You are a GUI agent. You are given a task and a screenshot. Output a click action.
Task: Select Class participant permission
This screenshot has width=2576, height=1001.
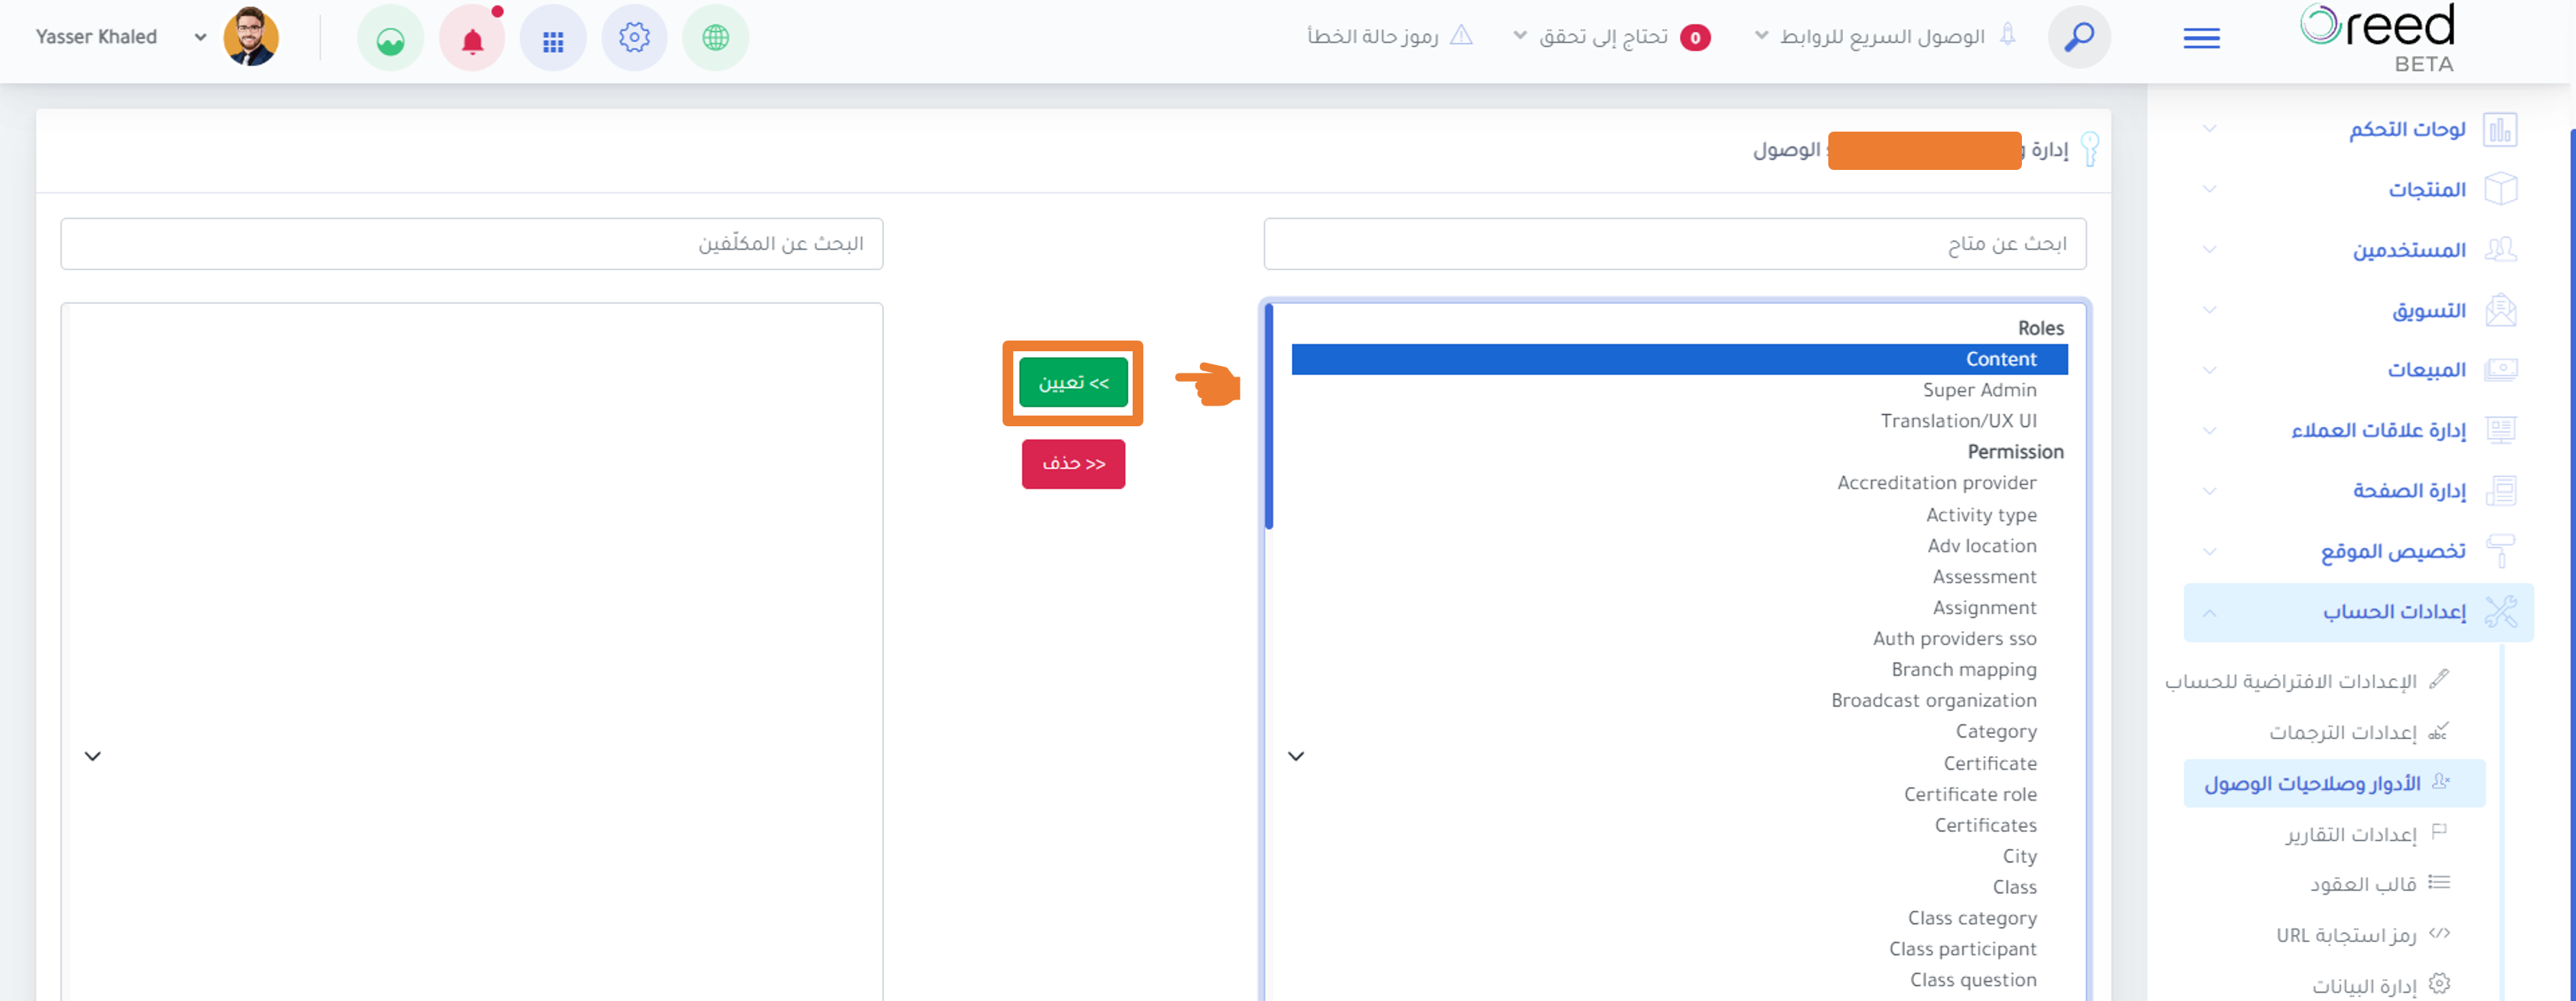click(x=1679, y=949)
